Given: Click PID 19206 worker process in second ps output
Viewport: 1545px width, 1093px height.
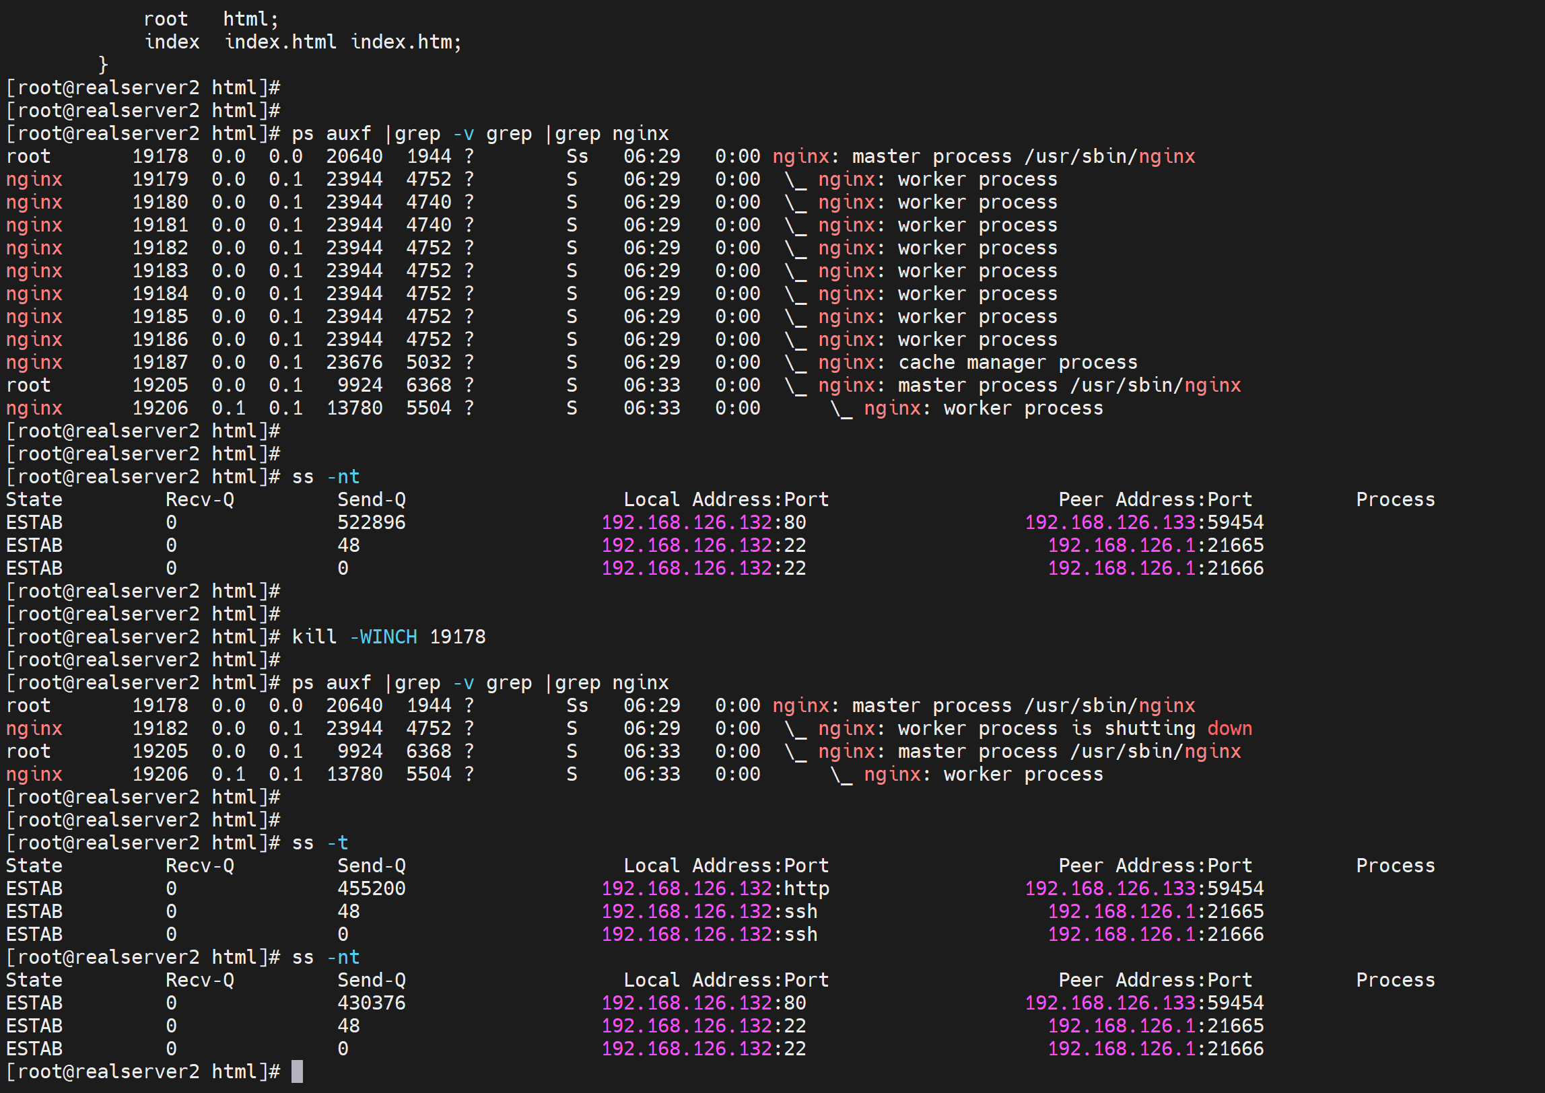Looking at the screenshot, I should pyautogui.click(x=160, y=774).
